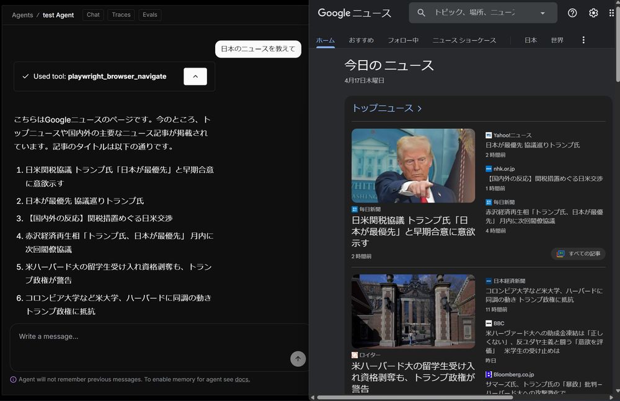Image resolution: width=620 pixels, height=401 pixels.
Task: Open the 日本 news section
Action: point(531,40)
